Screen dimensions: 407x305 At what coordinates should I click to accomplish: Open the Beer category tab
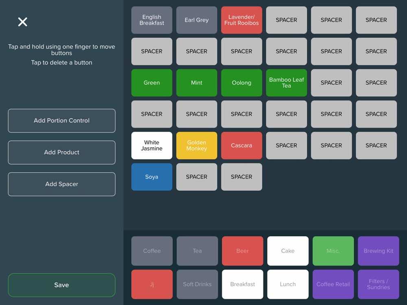click(x=243, y=251)
